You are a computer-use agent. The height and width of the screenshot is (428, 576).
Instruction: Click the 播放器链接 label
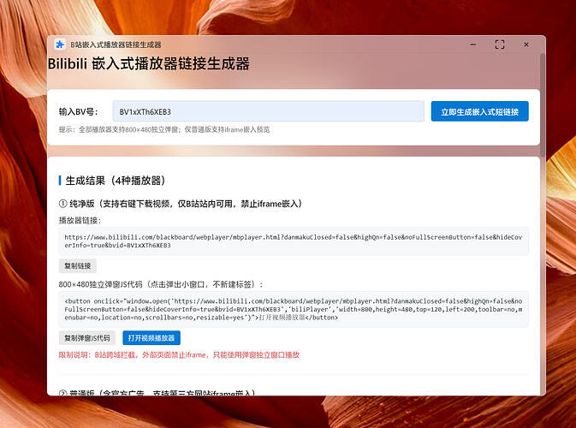click(x=80, y=221)
